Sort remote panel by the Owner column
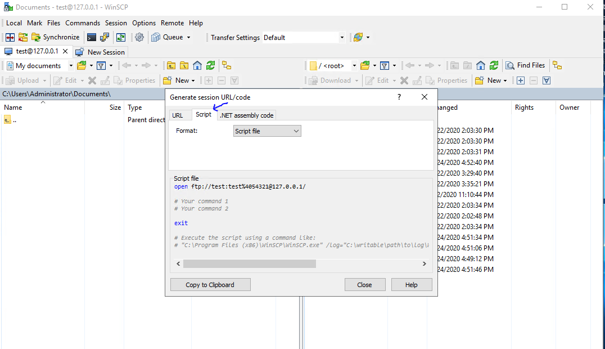This screenshot has width=605, height=349. click(573, 108)
